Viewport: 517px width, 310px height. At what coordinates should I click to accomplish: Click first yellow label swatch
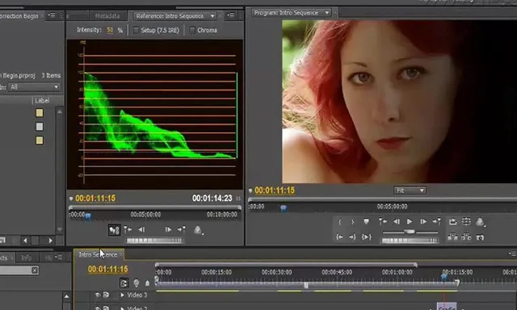coord(40,113)
